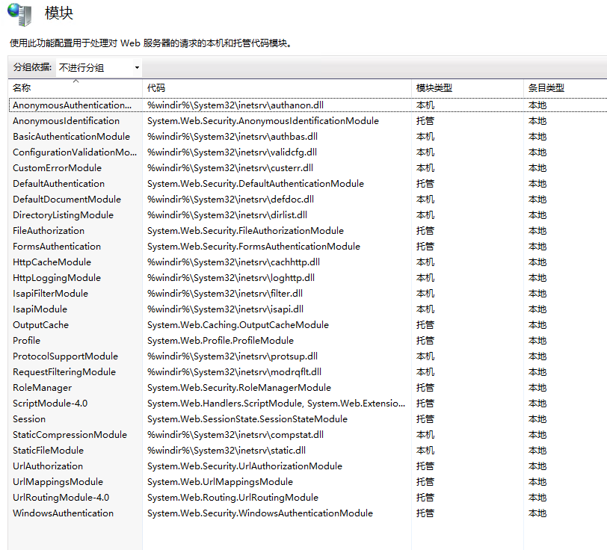Click the static.dll code path
607x550 pixels.
pos(227,451)
